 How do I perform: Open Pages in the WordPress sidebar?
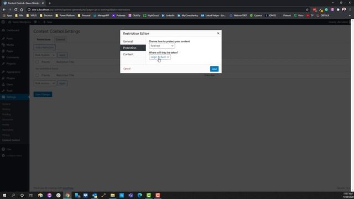pos(10,51)
